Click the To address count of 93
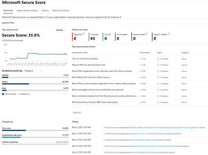This screenshot has width=208, height=155. tap(93, 39)
